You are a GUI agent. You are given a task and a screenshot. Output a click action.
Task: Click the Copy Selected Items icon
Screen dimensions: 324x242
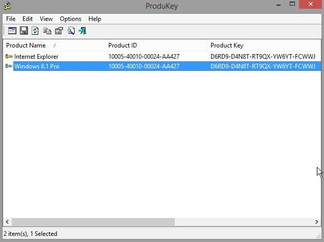pyautogui.click(x=47, y=31)
